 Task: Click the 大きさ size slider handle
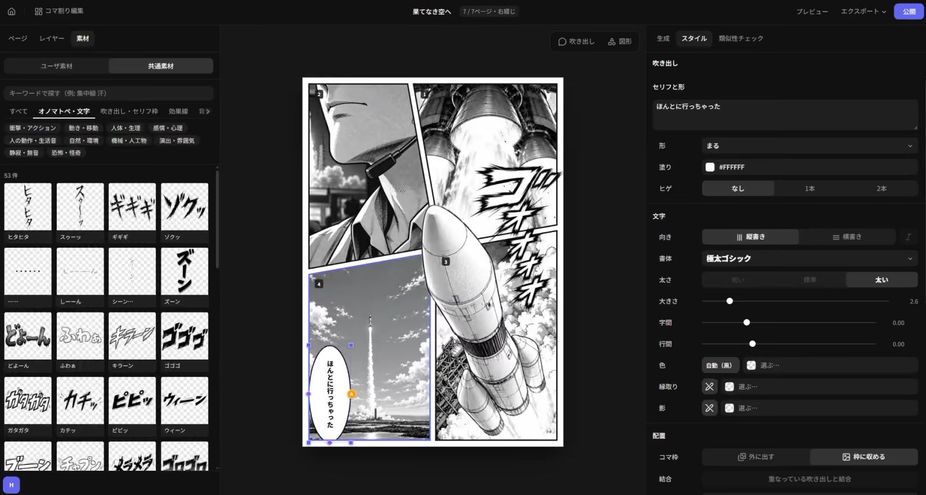pos(730,301)
